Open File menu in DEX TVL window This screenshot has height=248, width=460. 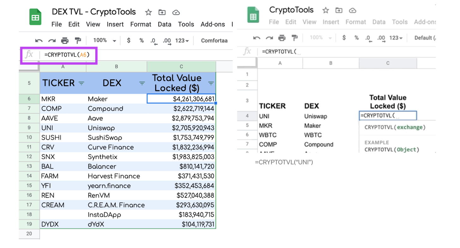click(x=57, y=24)
